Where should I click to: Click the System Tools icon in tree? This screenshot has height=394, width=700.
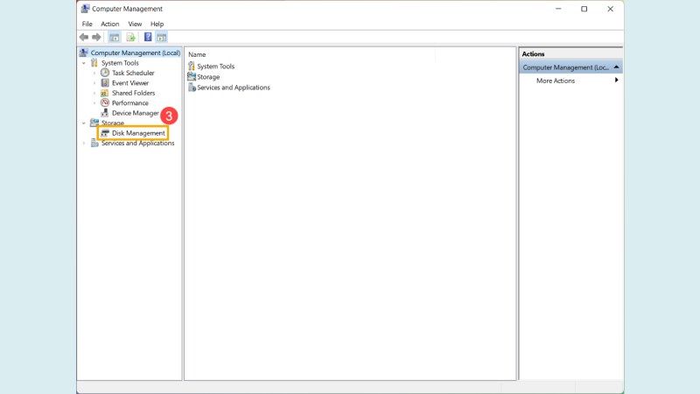point(94,62)
